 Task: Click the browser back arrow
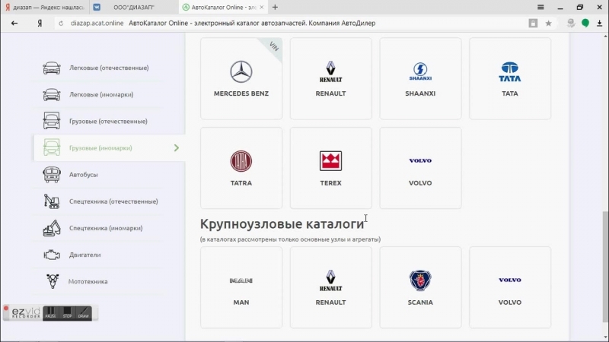[14, 24]
